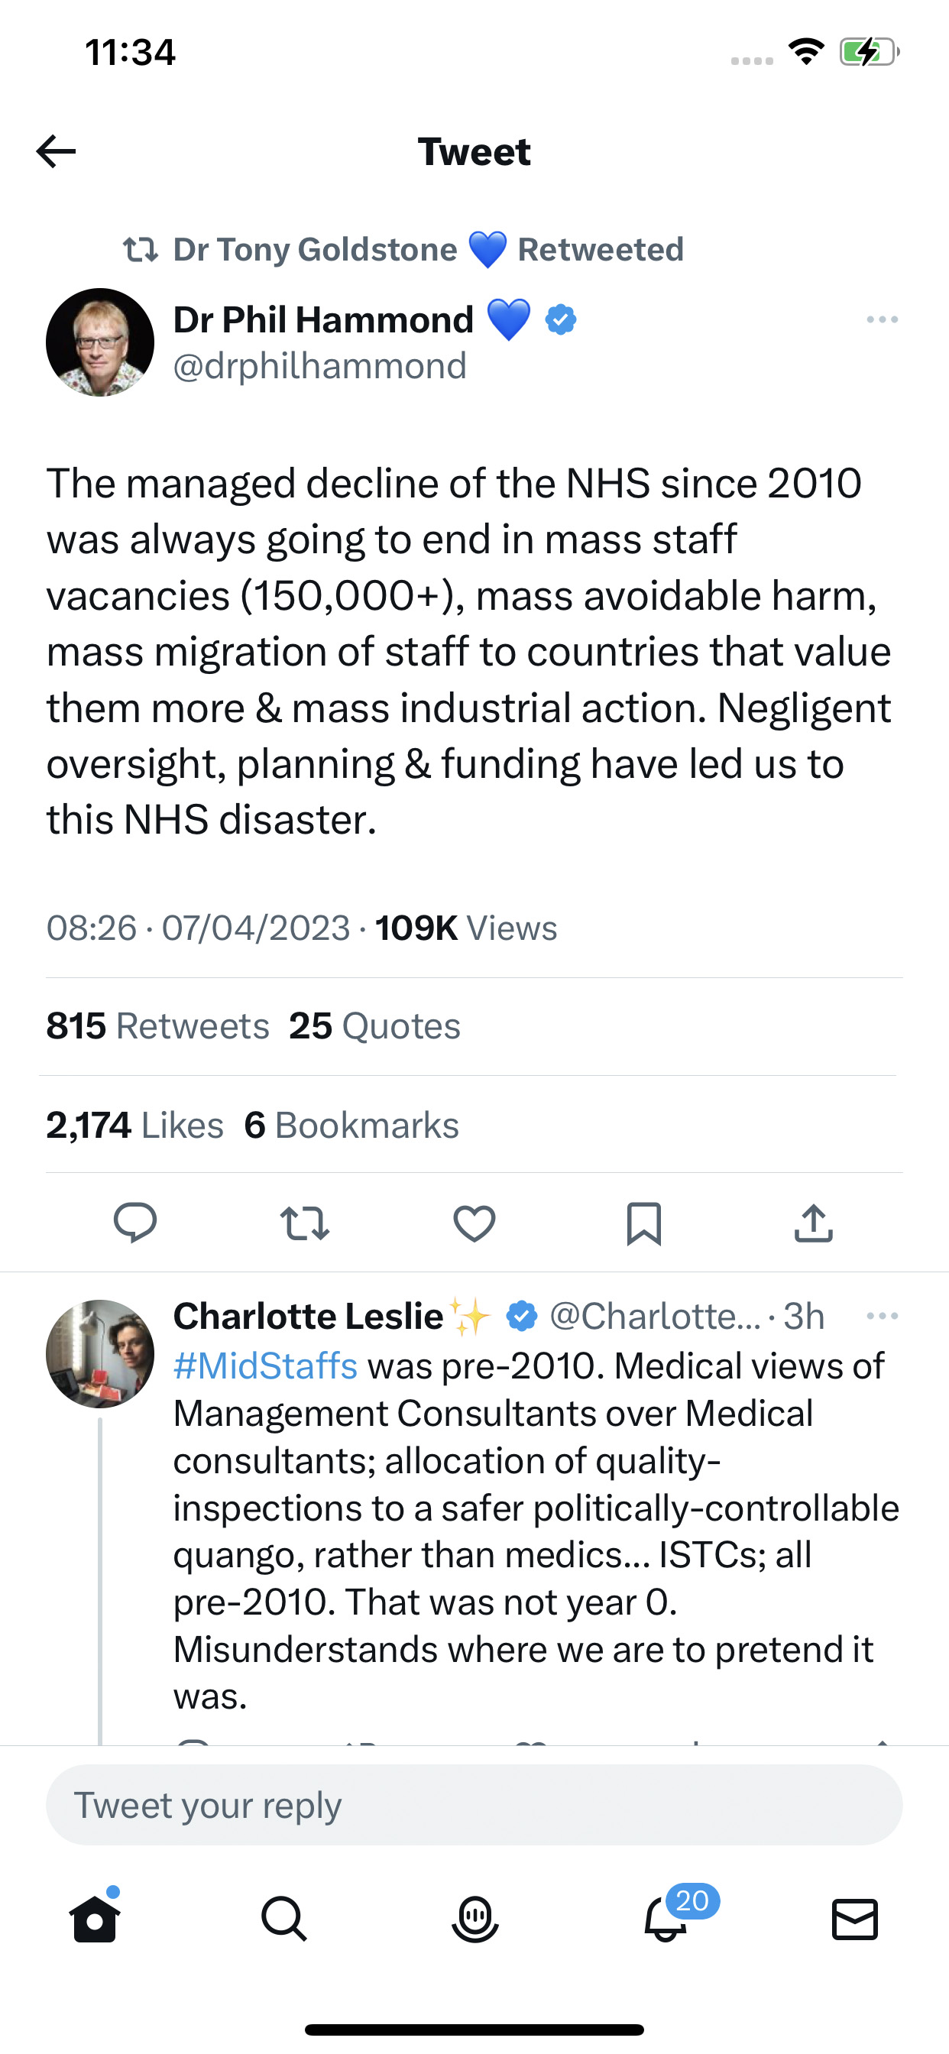Open Spaces microphone icon in bottom bar
The width and height of the screenshot is (949, 2054).
(x=474, y=1918)
